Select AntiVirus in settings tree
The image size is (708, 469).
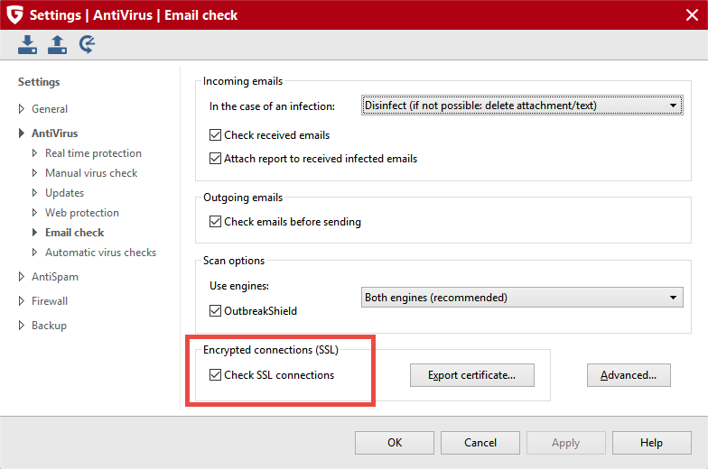(x=54, y=133)
